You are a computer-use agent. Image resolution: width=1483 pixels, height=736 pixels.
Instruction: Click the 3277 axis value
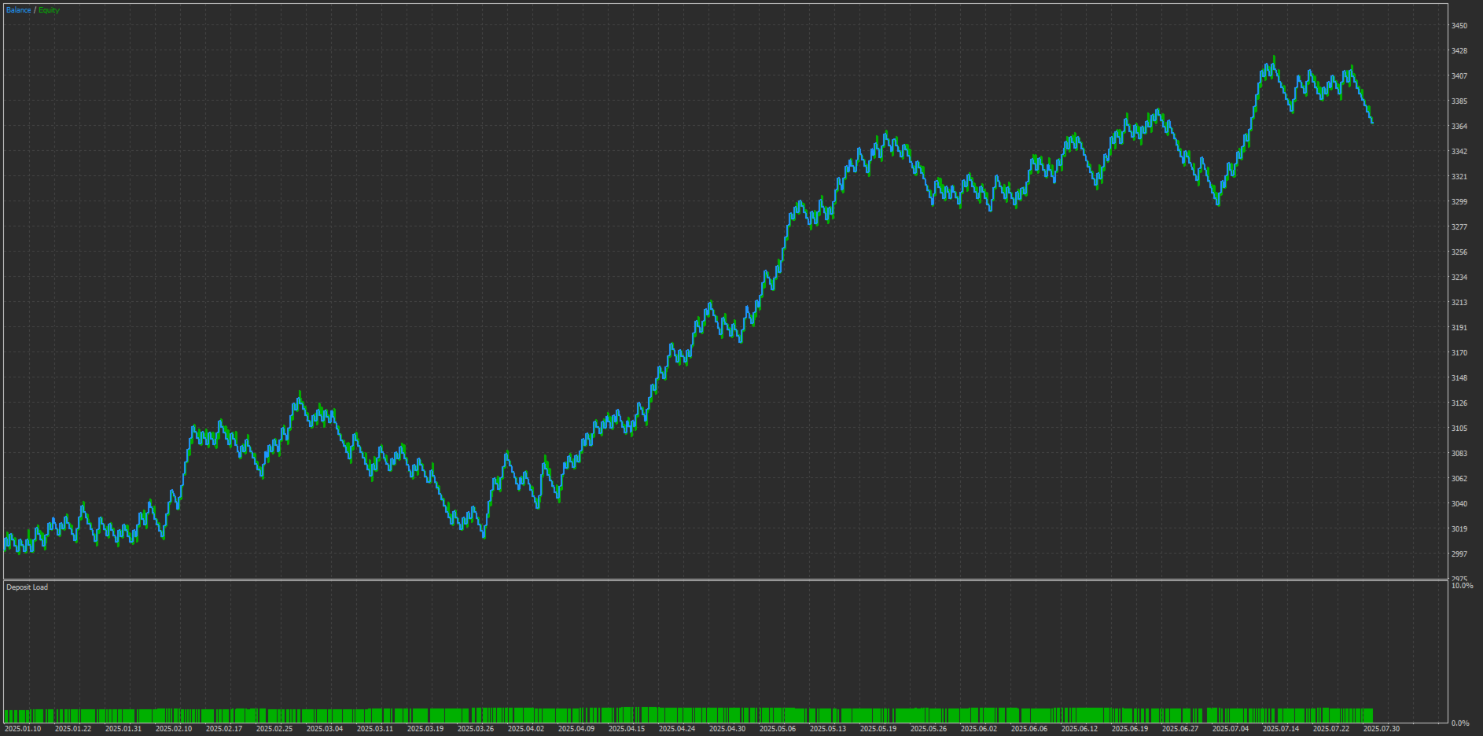(1459, 227)
